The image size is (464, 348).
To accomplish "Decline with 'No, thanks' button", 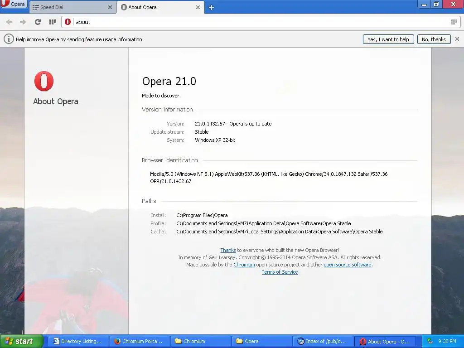I will point(434,39).
